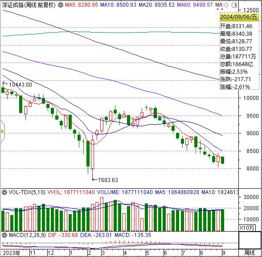Click the diamond marker icon beside MA labels
Screen dimensions: 262x257
[x=226, y=5]
